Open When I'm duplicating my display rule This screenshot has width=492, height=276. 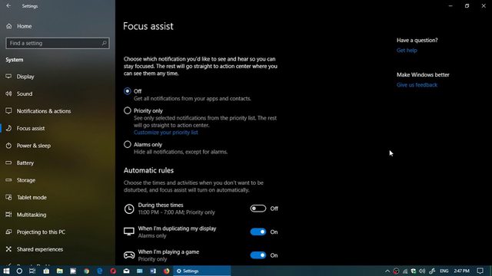pos(178,232)
